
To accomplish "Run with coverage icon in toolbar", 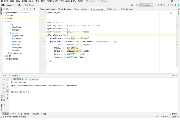I will 161,5.
